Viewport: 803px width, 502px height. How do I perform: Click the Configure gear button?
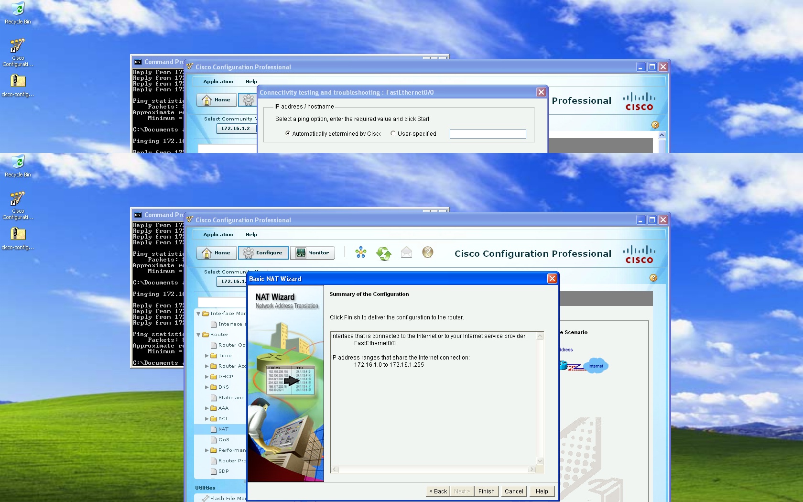click(263, 253)
